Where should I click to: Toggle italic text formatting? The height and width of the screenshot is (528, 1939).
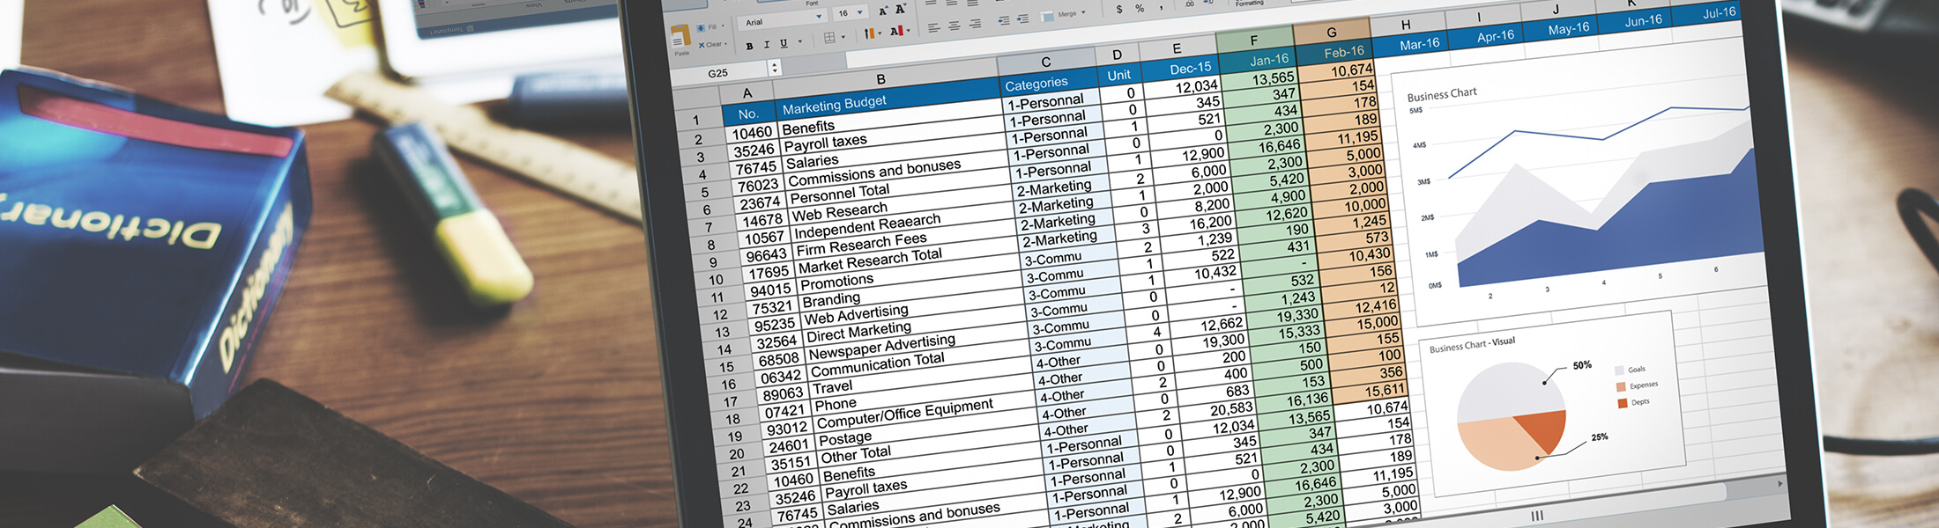pos(766,44)
